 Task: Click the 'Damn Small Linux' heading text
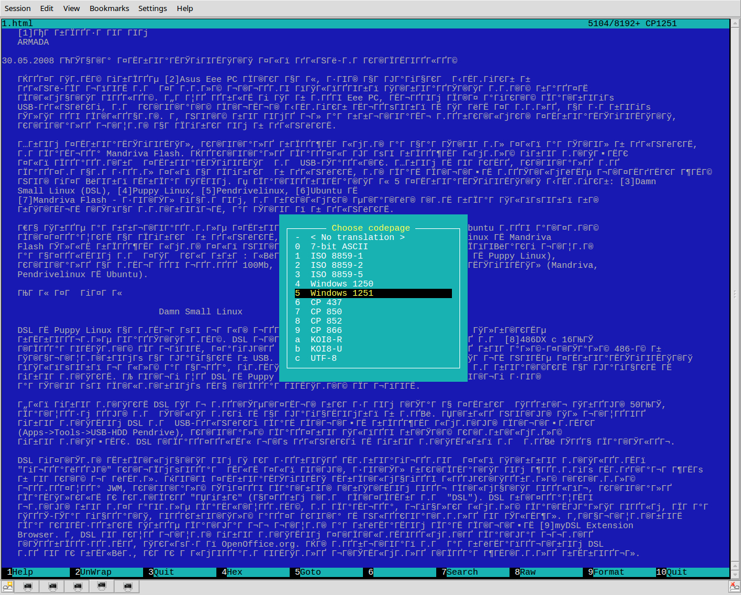[201, 311]
